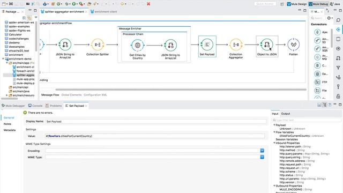Screen dimensions: 343x193
Task: Pick the Amazon SQS connector in palette
Action: point(320,49)
